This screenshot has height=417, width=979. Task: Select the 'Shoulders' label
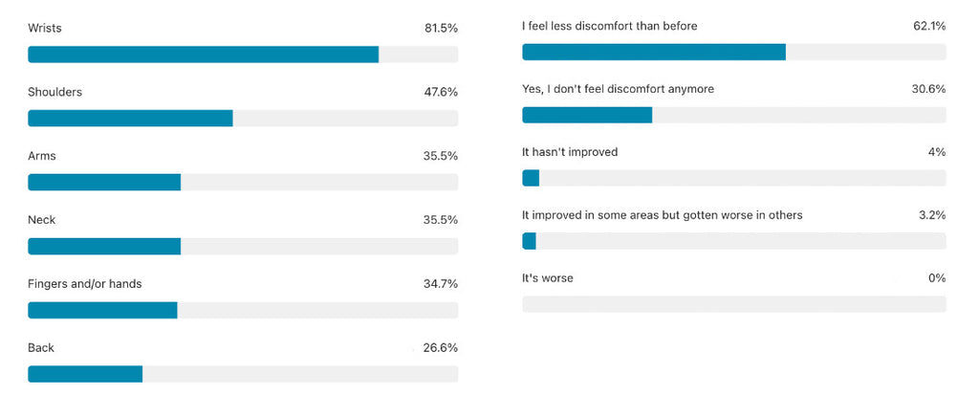pos(54,93)
